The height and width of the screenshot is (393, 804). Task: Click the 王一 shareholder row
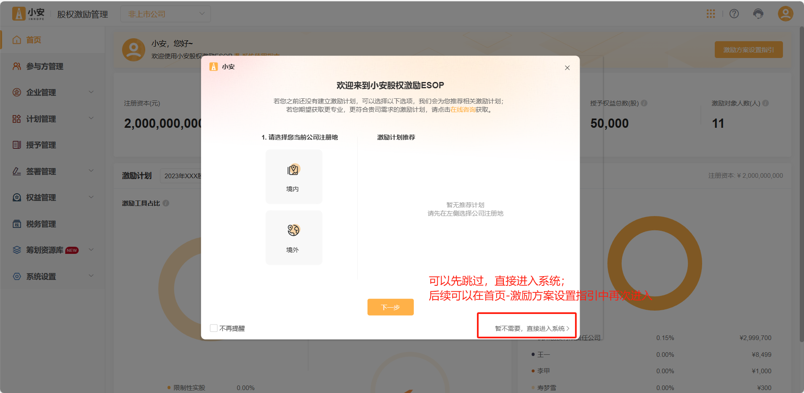(652, 355)
